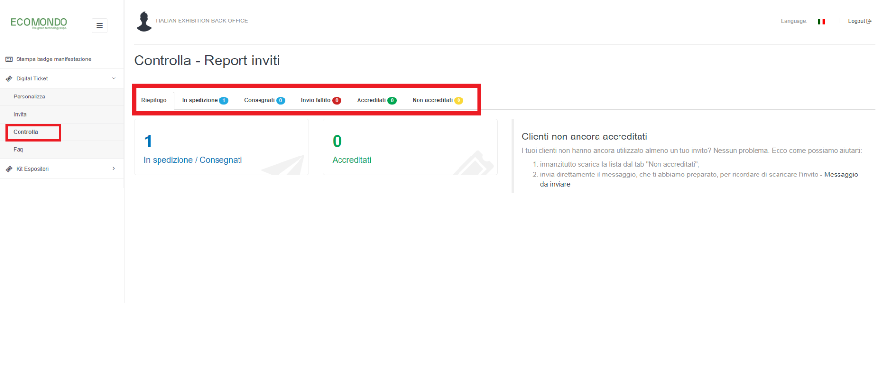Screen dimensions: 878x390
Task: Click the green badge count on Accreditati
Action: pos(392,100)
